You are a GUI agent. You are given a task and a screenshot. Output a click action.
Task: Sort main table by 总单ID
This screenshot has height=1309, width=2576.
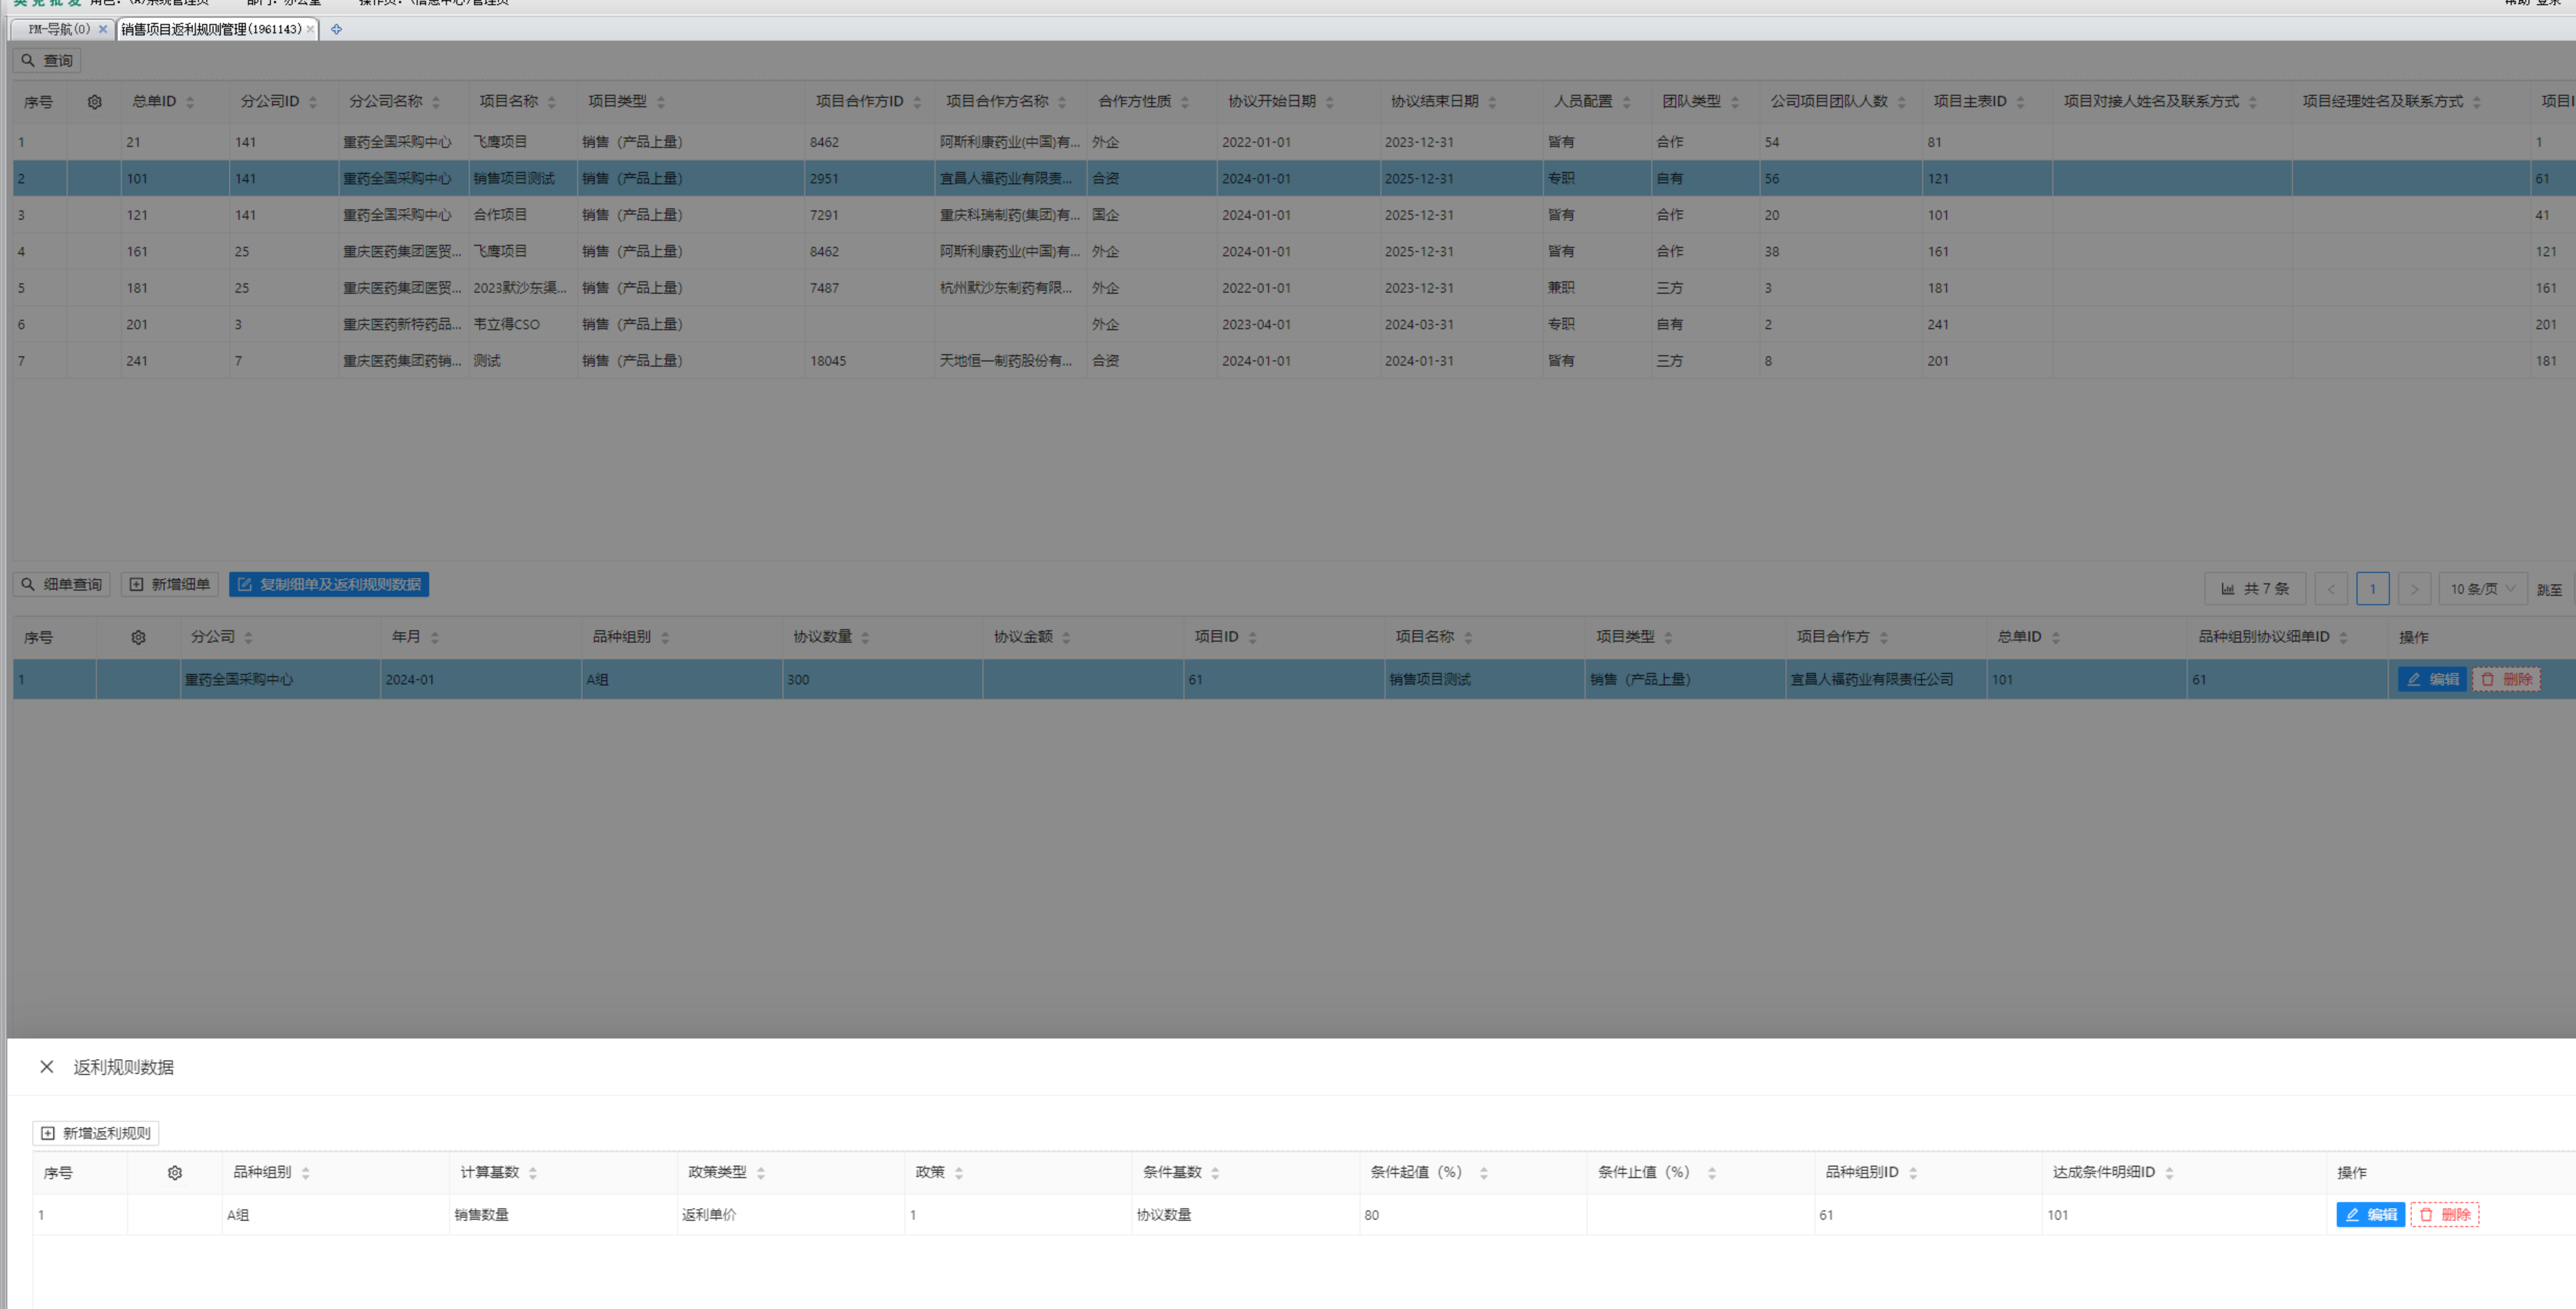190,102
